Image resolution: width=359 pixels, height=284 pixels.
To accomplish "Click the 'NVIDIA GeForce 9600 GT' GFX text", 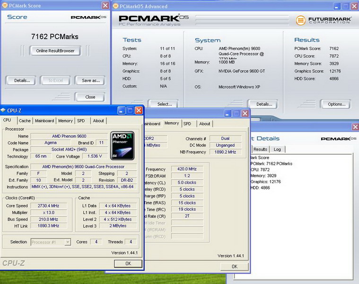I will click(x=242, y=71).
